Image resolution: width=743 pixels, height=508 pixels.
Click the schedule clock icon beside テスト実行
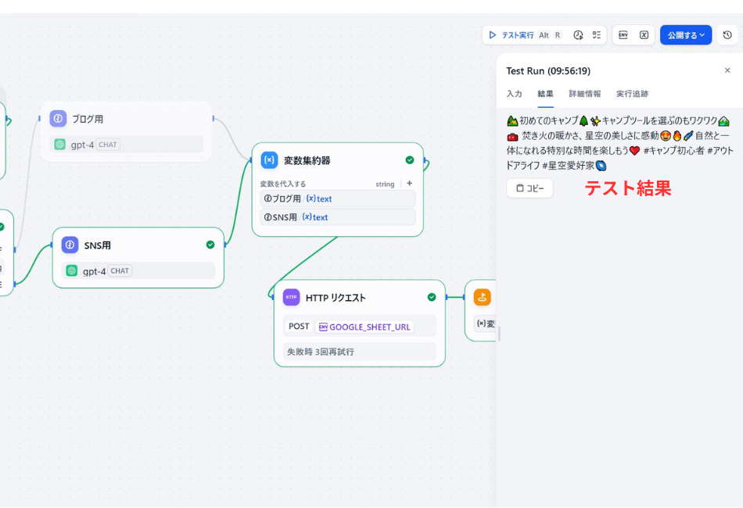(x=578, y=34)
